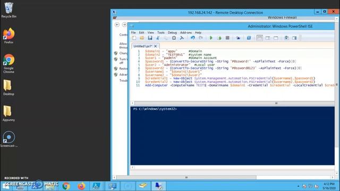This screenshot has height=191, width=340.
Task: Click the Back arrow in Windows Firewall window
Action: [x=117, y=25]
